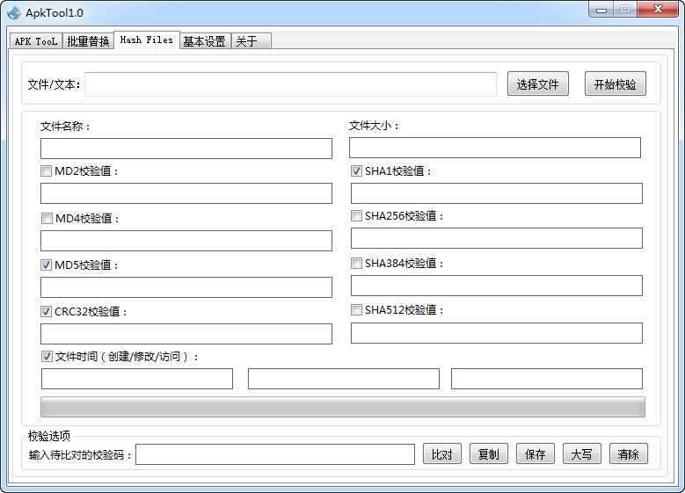The width and height of the screenshot is (685, 493).
Task: Uncheck the MD5校验值 checkbox
Action: (x=47, y=265)
